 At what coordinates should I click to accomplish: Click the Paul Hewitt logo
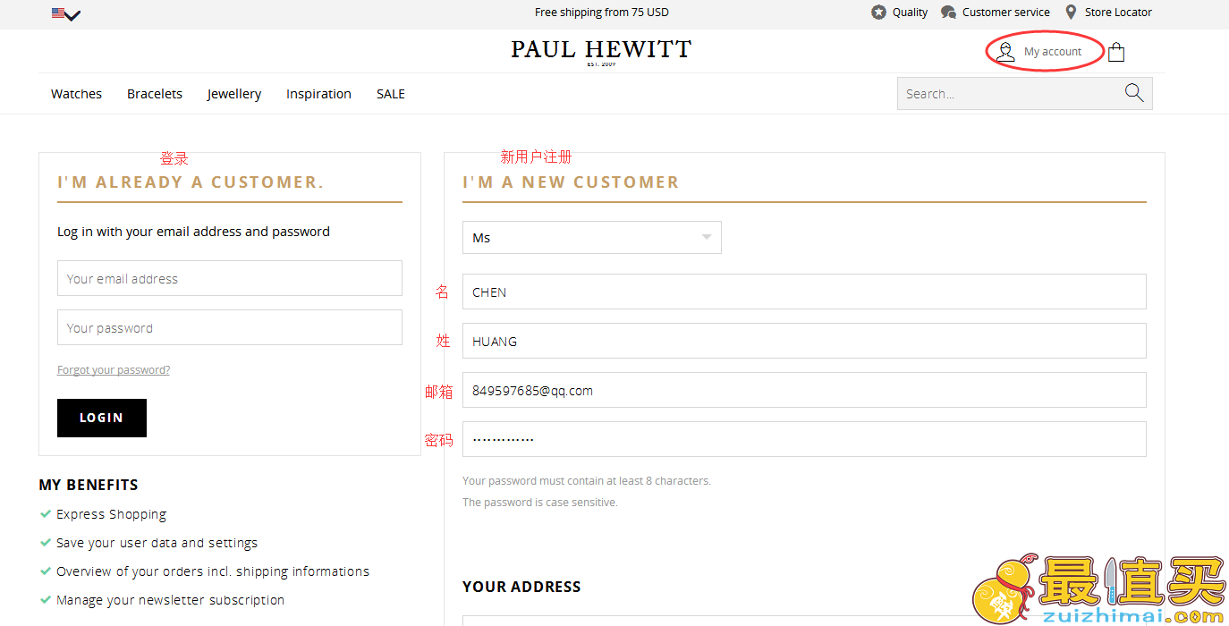pyautogui.click(x=601, y=52)
